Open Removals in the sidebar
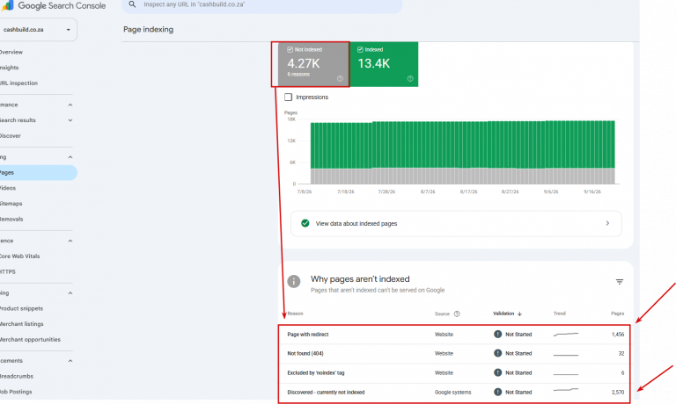The image size is (676, 404). tap(11, 219)
